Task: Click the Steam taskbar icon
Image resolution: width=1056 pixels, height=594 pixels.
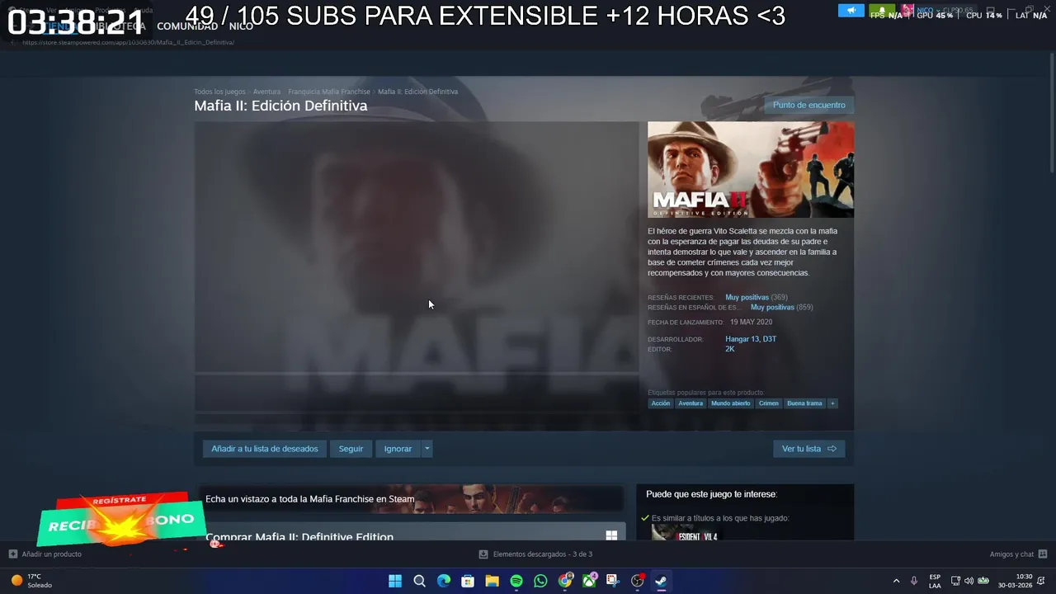Action: [661, 581]
